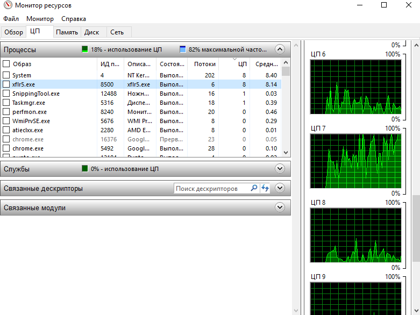Check the xflr5.exe process checkbox
This screenshot has width=420, height=315.
6,84
